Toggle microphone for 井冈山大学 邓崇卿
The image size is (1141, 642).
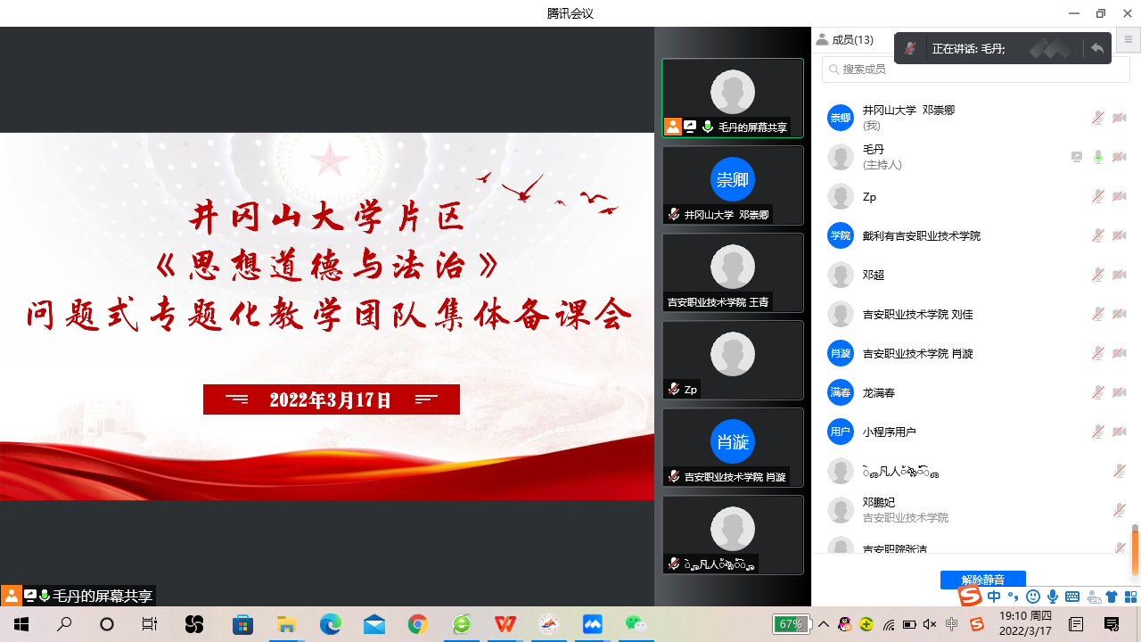click(x=1098, y=118)
